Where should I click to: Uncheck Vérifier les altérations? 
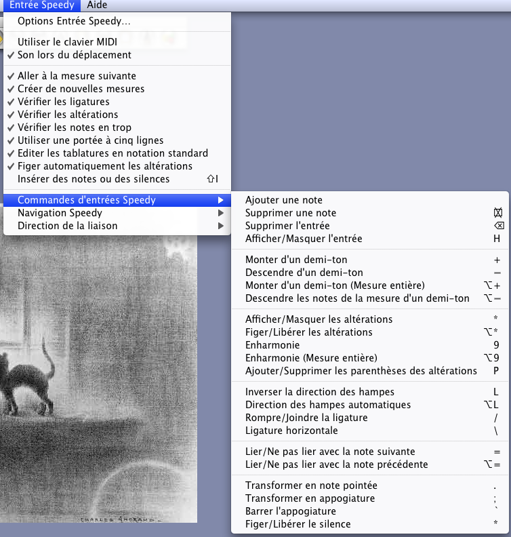(x=68, y=115)
